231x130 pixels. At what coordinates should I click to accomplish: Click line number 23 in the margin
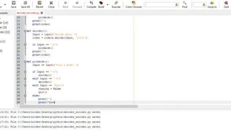(18, 62)
